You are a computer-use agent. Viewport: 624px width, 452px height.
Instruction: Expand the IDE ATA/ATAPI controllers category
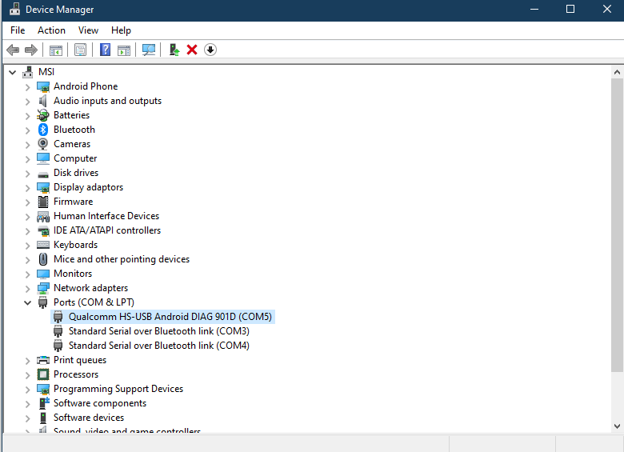coord(27,230)
